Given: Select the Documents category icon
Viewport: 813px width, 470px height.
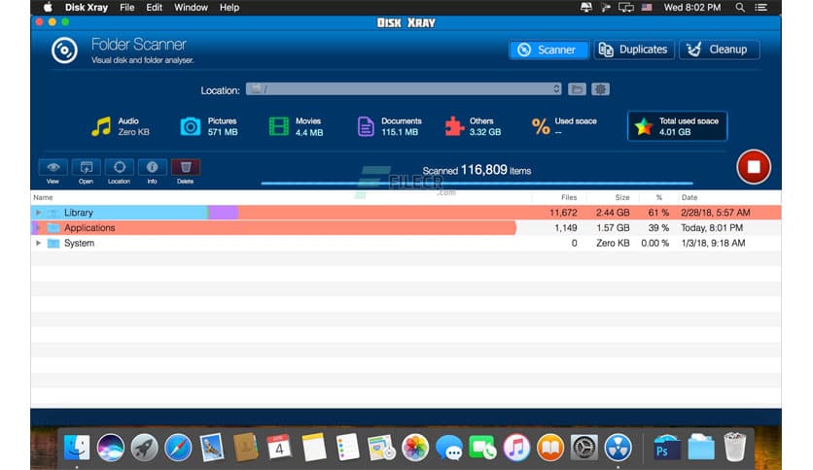Looking at the screenshot, I should 366,126.
